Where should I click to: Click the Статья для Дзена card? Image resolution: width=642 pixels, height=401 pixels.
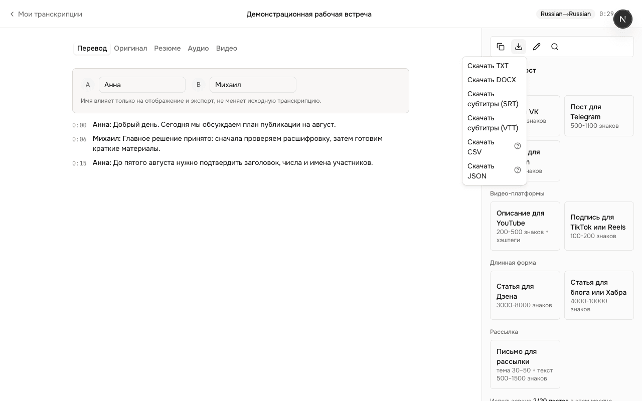[525, 295]
